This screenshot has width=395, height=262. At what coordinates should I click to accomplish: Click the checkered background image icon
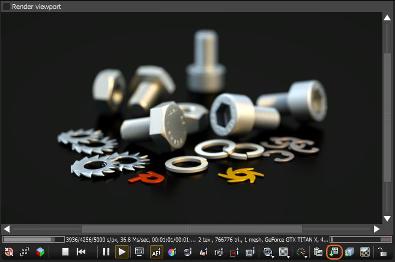tap(364, 252)
